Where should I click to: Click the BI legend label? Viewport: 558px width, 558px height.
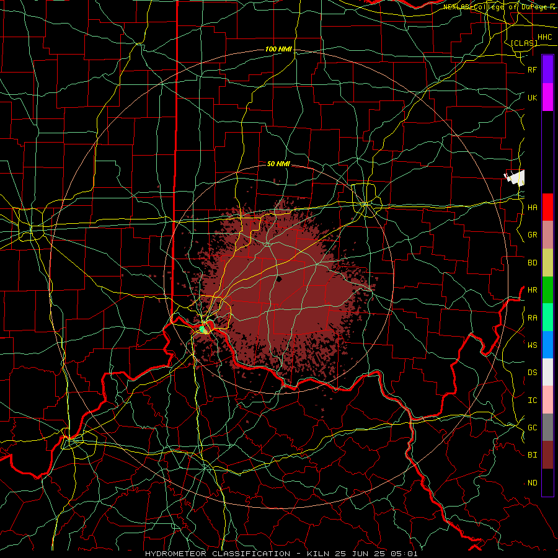[533, 455]
